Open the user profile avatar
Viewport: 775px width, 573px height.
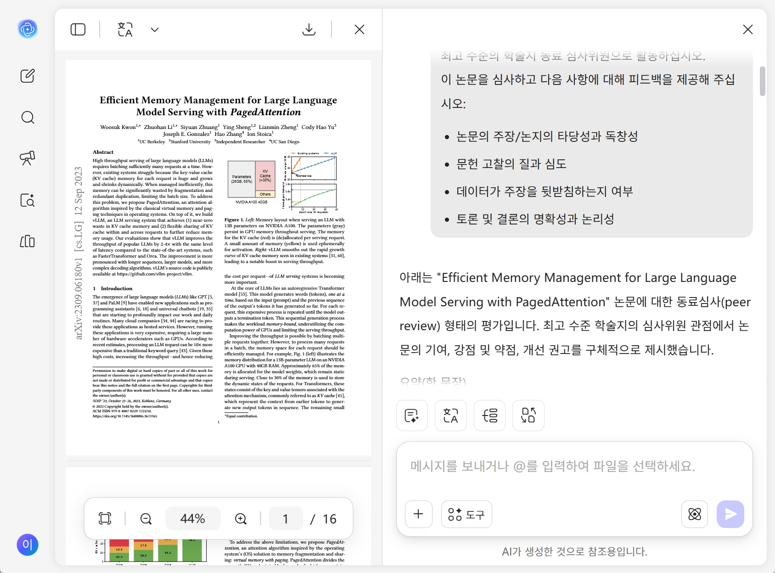[28, 545]
